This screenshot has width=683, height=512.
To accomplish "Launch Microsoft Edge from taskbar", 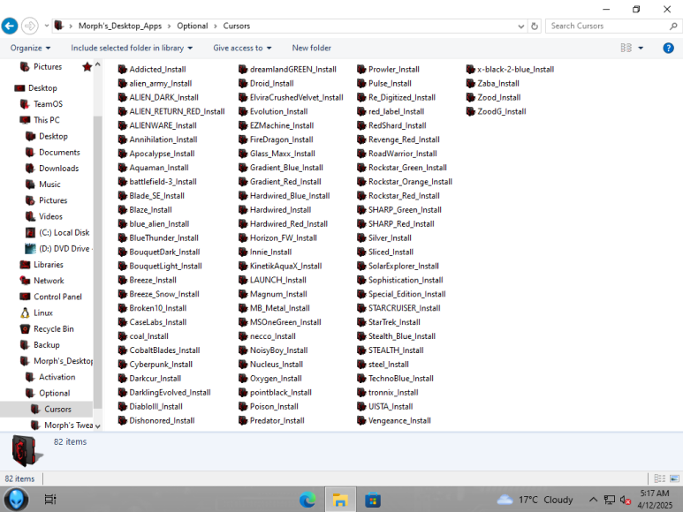I will click(x=307, y=500).
